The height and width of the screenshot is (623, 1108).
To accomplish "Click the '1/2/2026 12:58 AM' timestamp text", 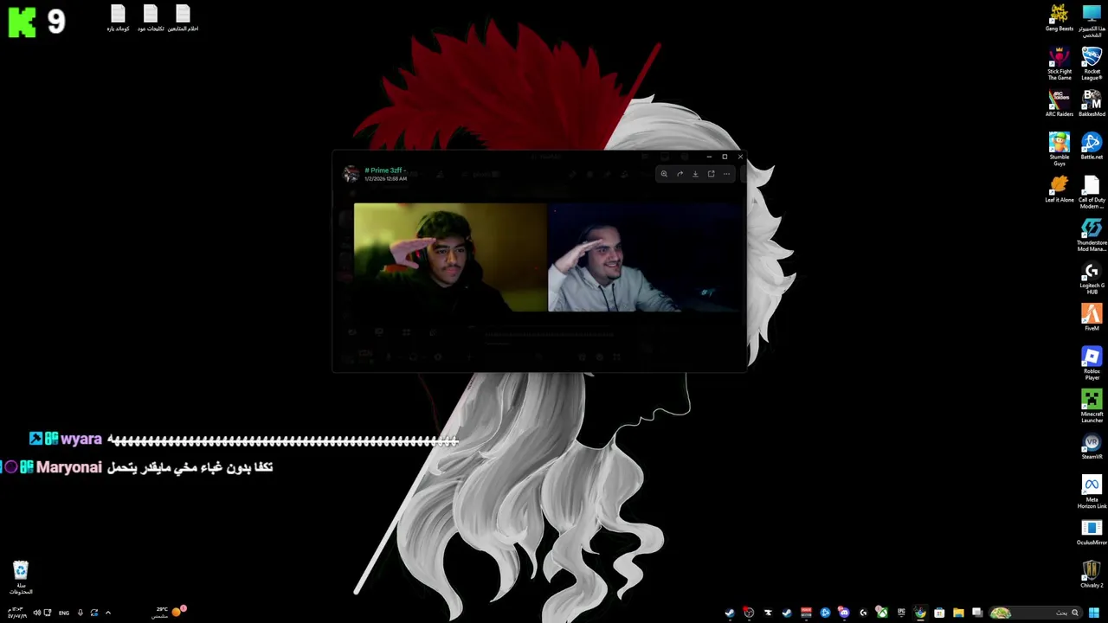I will (385, 178).
